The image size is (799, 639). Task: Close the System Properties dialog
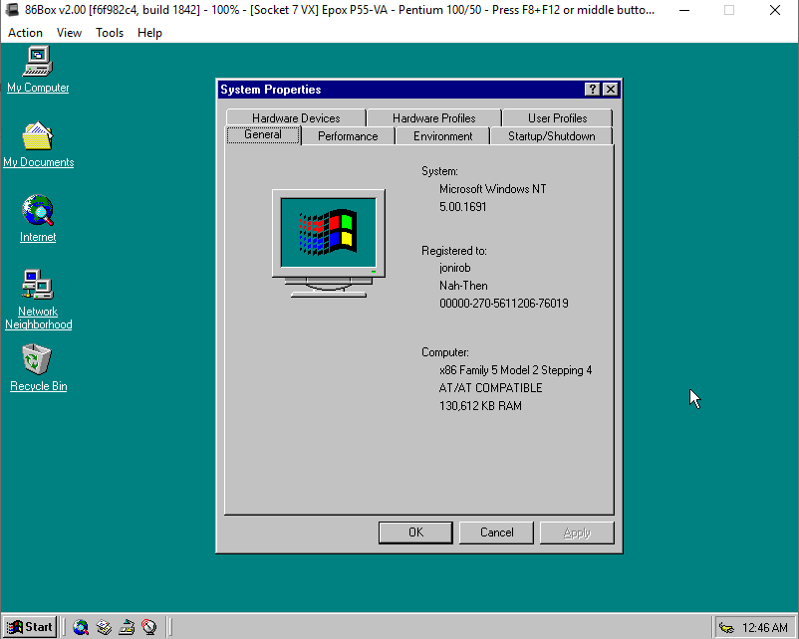pyautogui.click(x=610, y=90)
